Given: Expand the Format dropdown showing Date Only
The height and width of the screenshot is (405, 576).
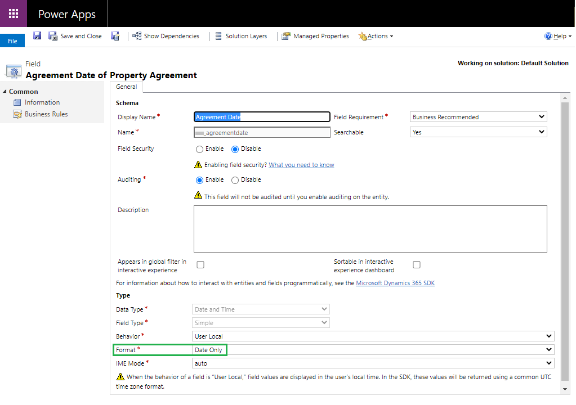Looking at the screenshot, I should (373, 350).
